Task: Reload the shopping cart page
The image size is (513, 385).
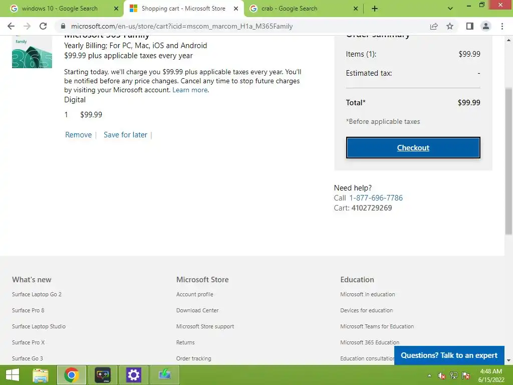Action: 43,26
